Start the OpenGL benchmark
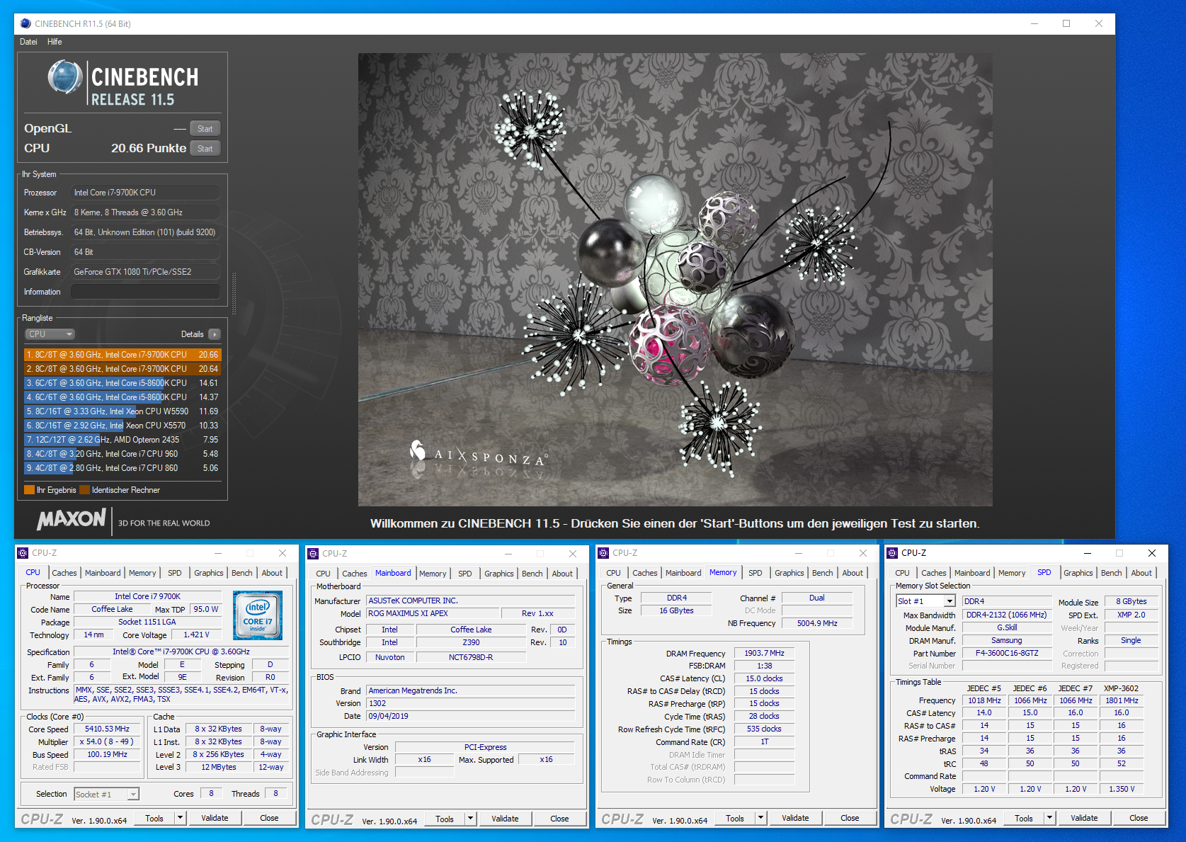 coord(205,129)
